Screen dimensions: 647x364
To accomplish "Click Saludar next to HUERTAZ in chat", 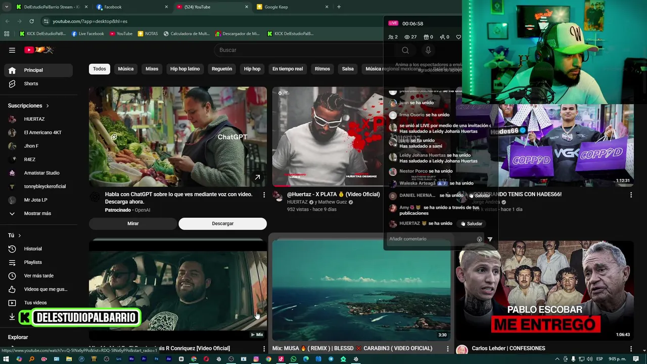I will 471,223.
